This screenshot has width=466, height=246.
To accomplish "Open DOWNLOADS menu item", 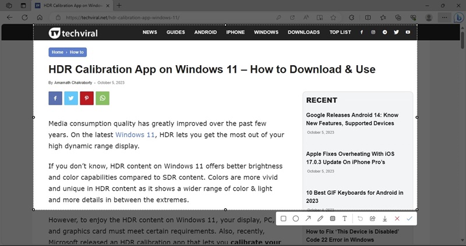I will pyautogui.click(x=303, y=32).
